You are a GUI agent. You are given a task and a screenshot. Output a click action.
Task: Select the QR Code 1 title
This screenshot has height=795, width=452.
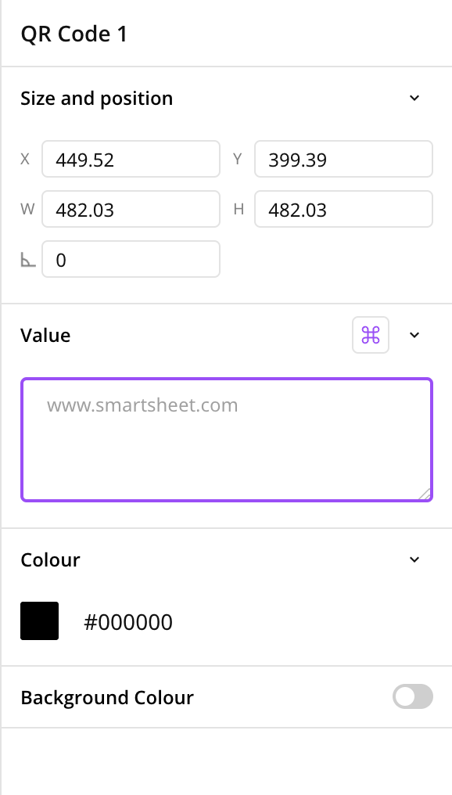74,34
